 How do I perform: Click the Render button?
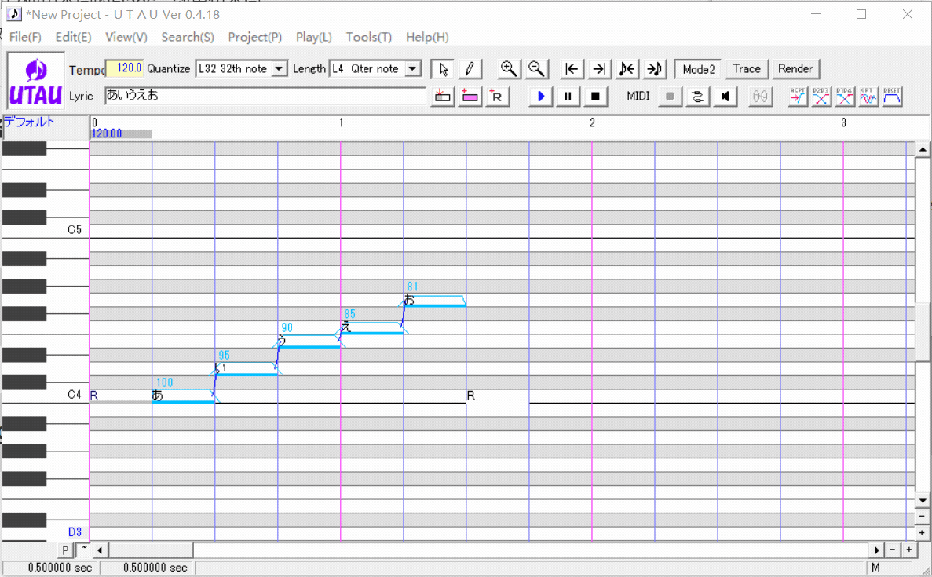pyautogui.click(x=795, y=69)
